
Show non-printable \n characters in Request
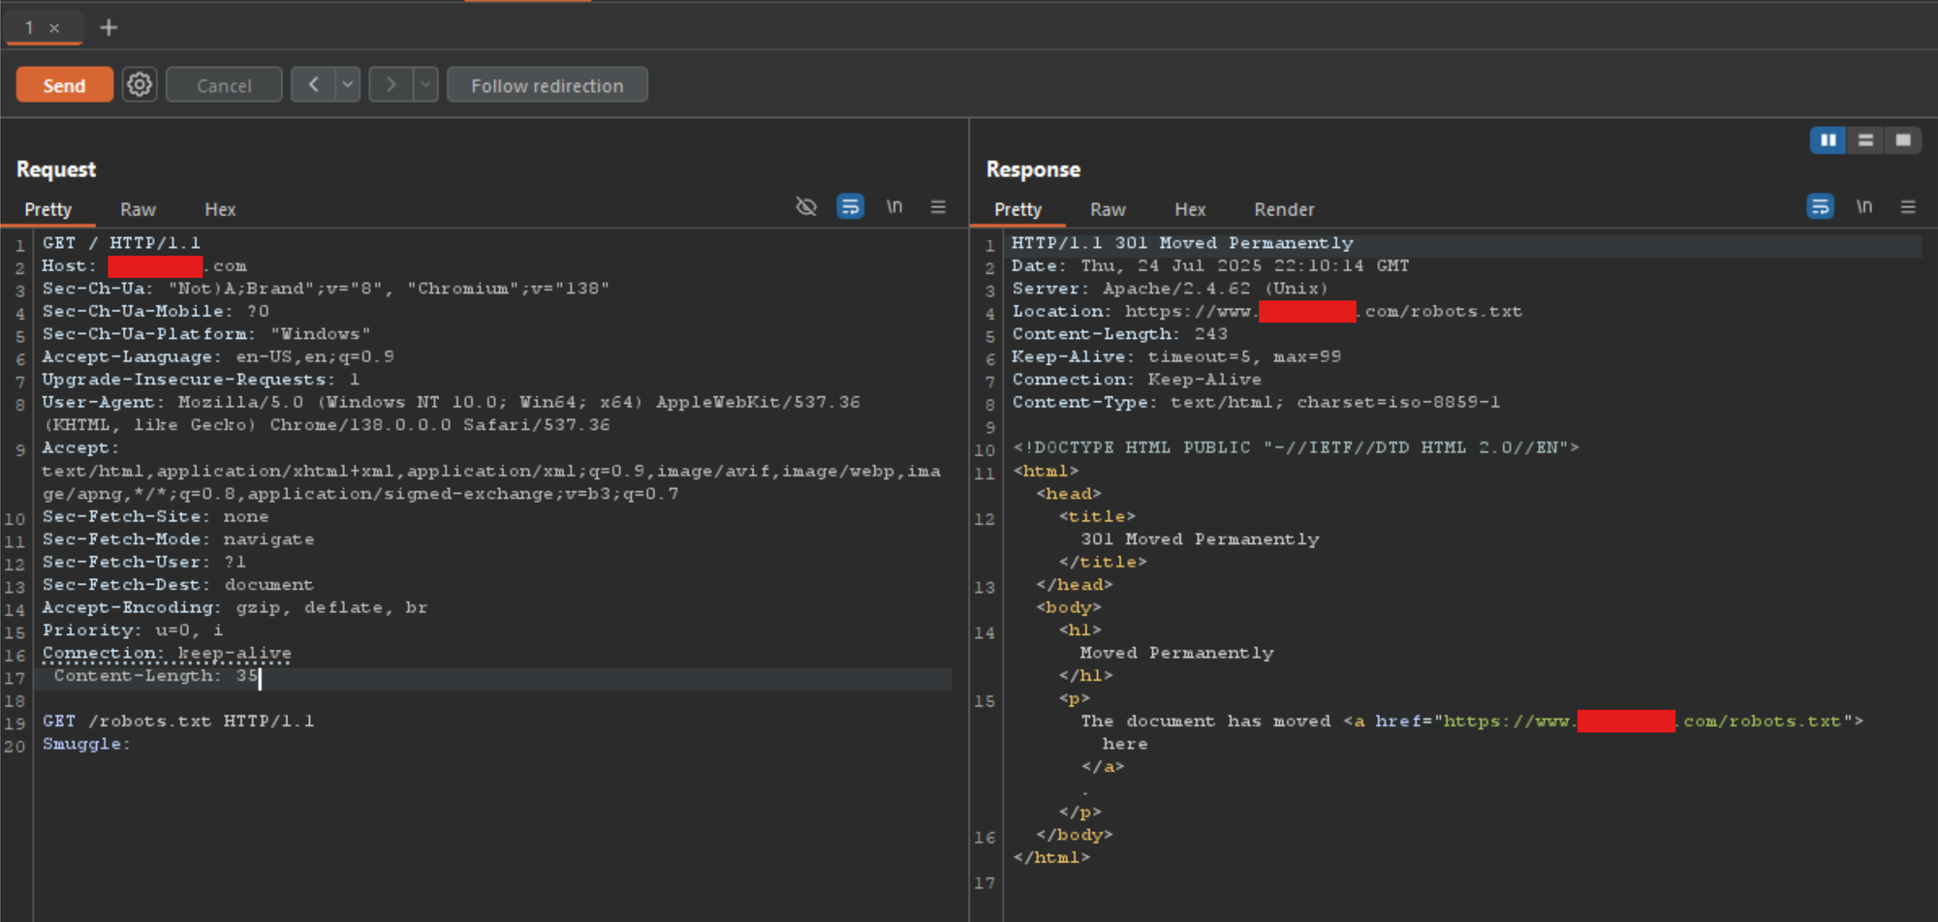point(894,207)
